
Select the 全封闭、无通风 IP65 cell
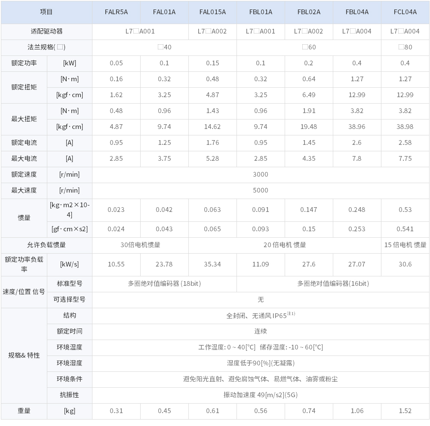tap(261, 316)
